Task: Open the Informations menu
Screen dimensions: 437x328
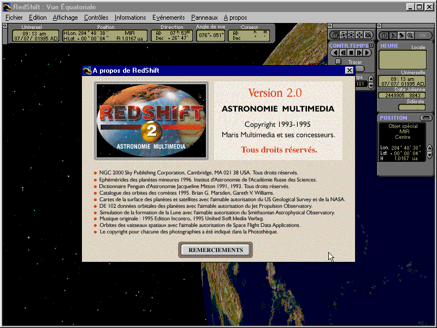Action: click(130, 17)
